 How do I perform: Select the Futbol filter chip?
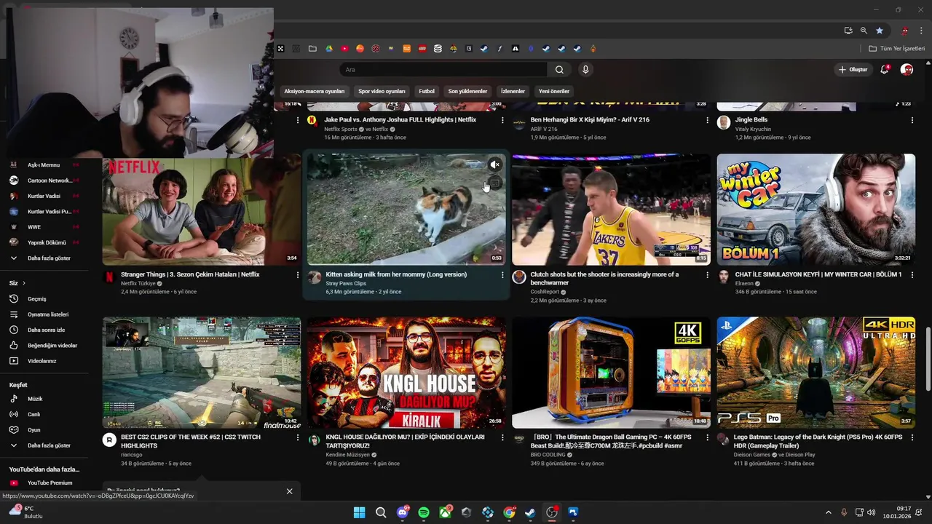(427, 92)
